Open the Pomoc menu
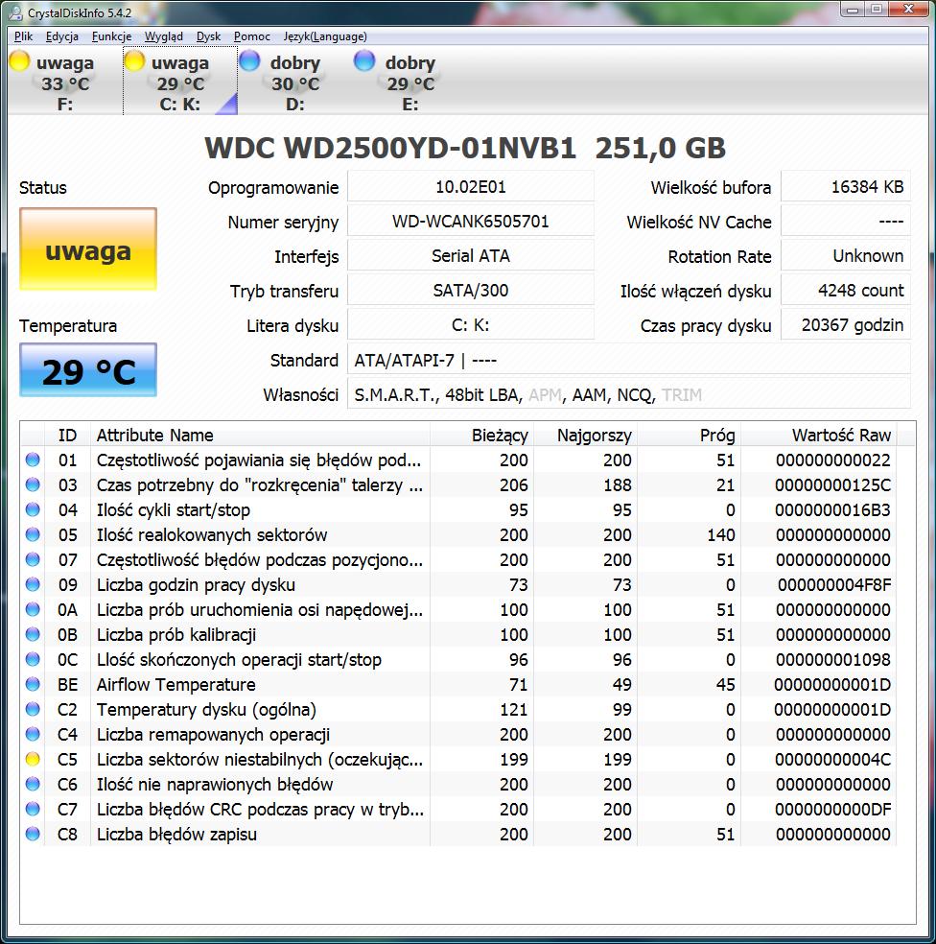The width and height of the screenshot is (936, 944). tap(251, 36)
